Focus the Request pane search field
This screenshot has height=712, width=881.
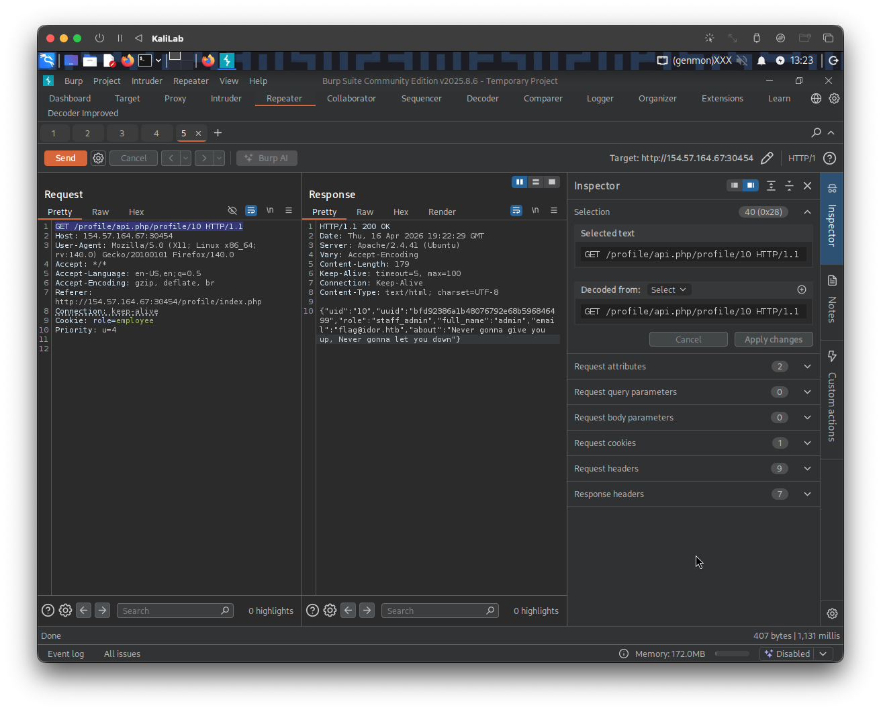175,611
